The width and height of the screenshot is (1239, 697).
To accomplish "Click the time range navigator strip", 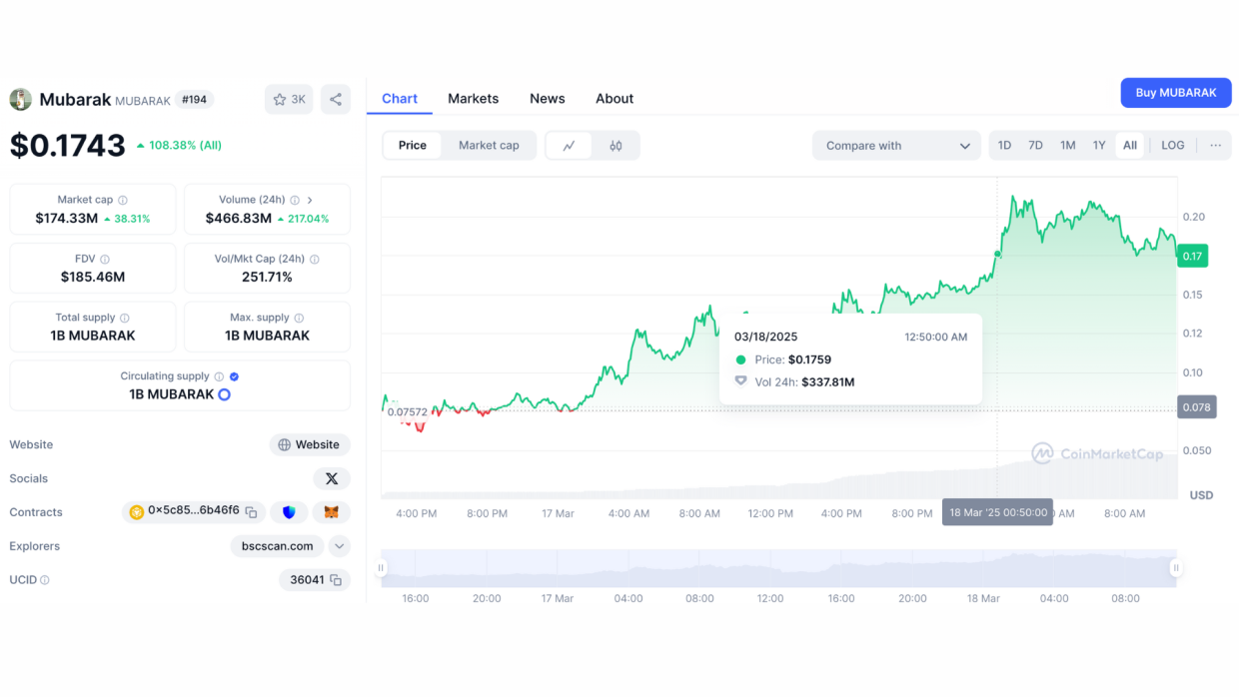I will (x=778, y=568).
